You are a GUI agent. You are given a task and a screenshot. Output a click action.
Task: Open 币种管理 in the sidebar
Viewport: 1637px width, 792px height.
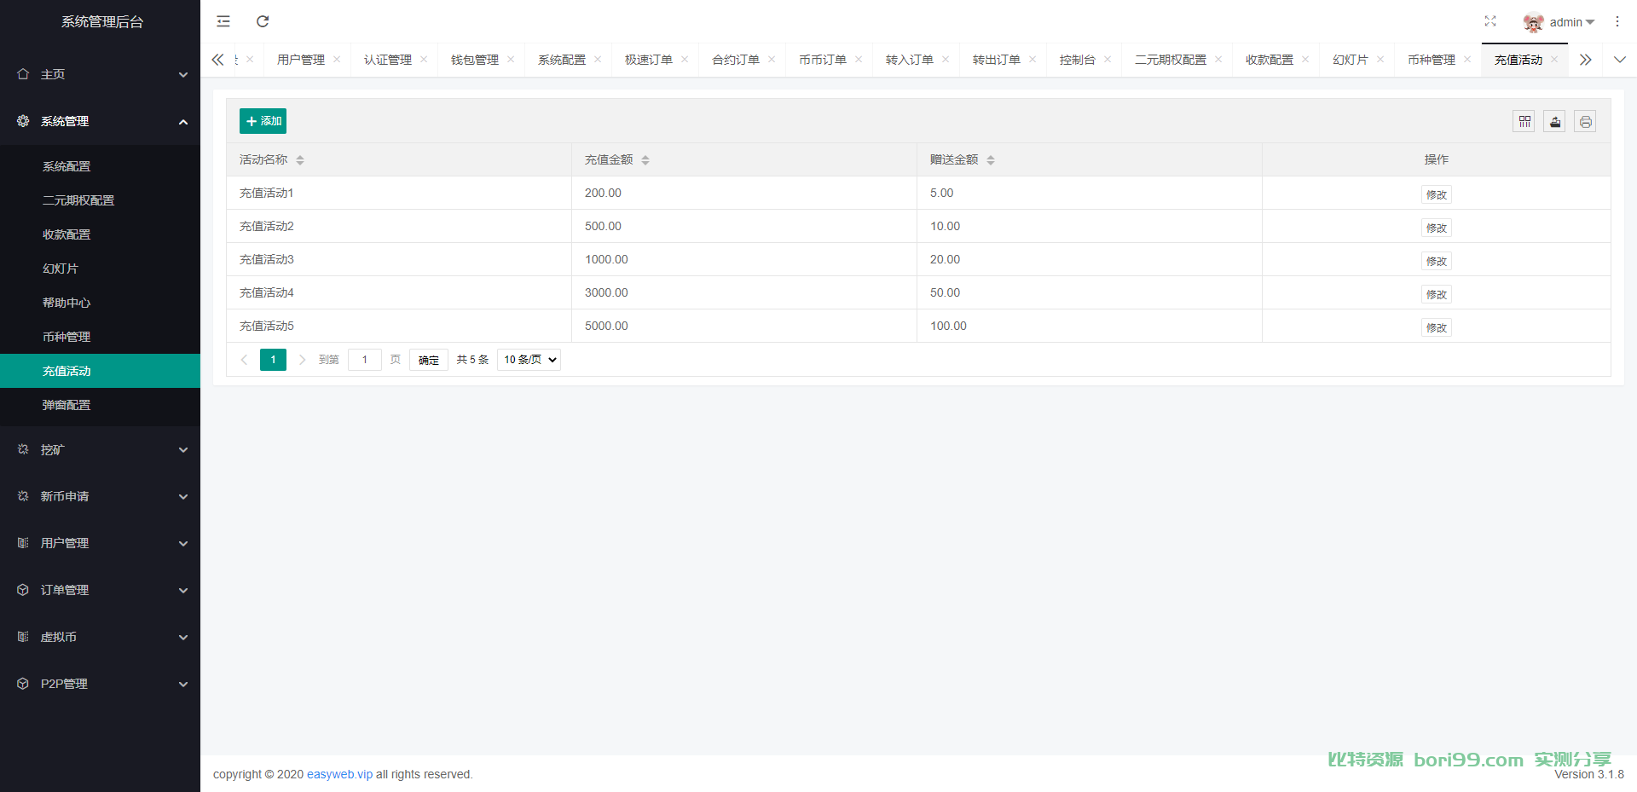pos(100,337)
